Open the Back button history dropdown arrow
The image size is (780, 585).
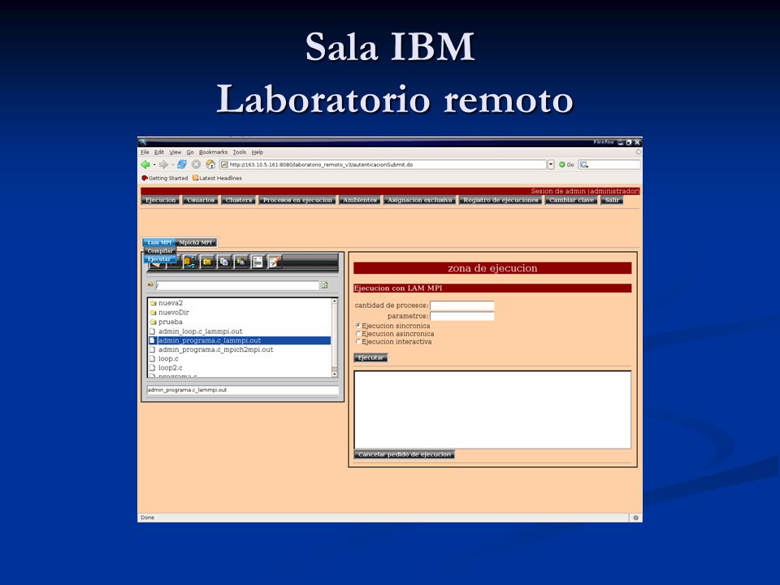(154, 165)
